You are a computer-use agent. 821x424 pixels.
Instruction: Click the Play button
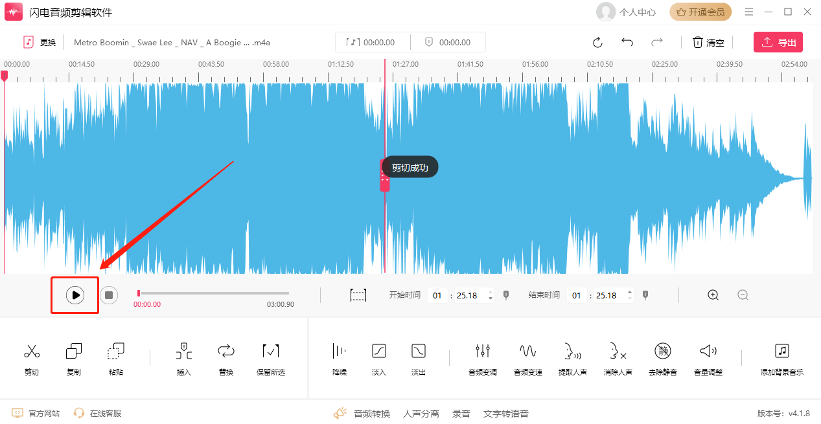coord(75,295)
